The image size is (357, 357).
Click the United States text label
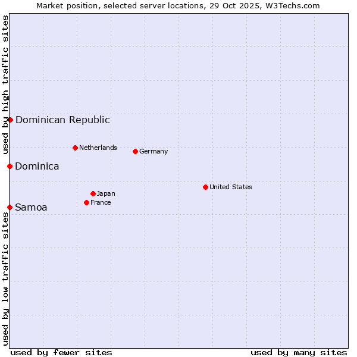coord(231,187)
